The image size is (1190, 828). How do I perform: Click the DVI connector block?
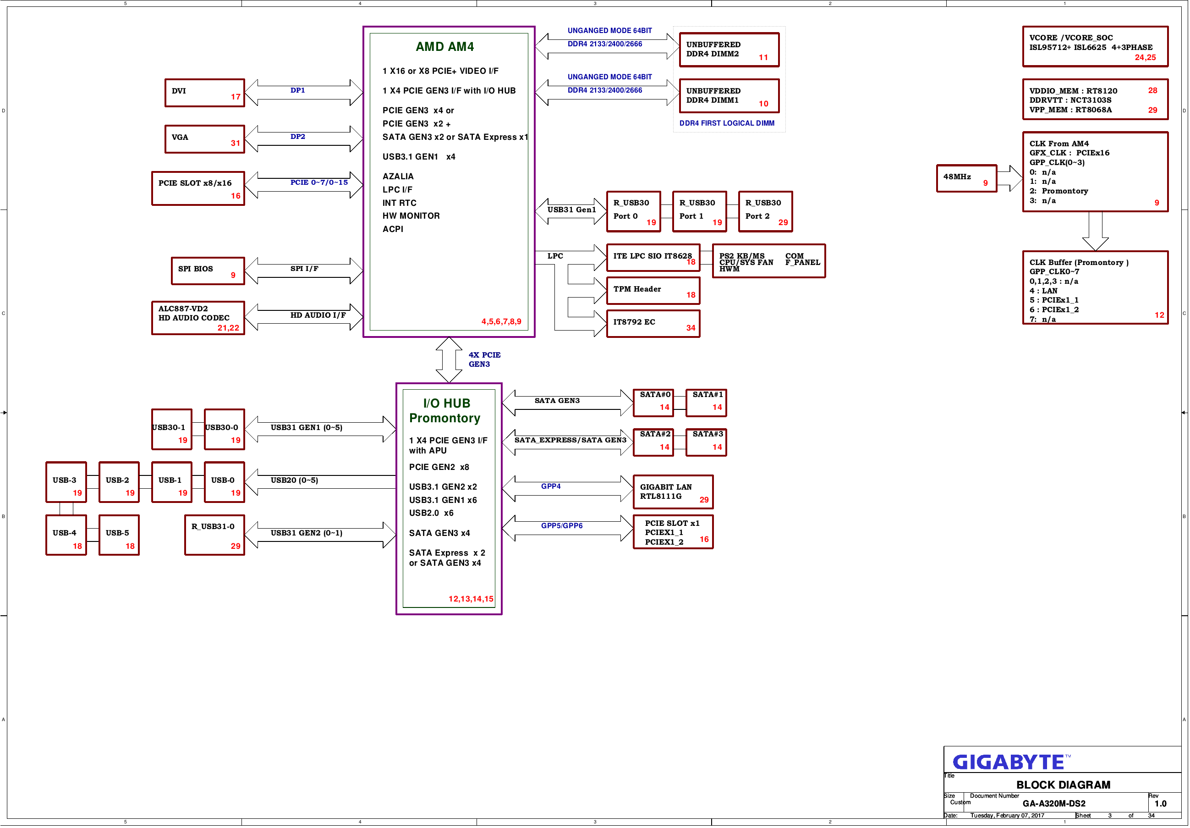pos(204,93)
